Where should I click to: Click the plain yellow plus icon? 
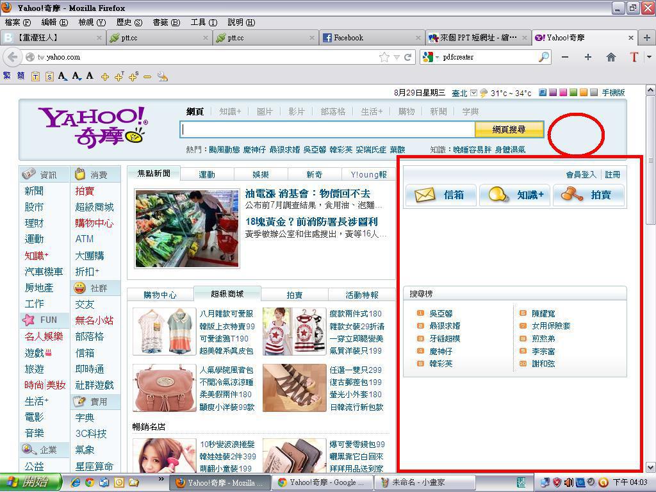[x=105, y=77]
